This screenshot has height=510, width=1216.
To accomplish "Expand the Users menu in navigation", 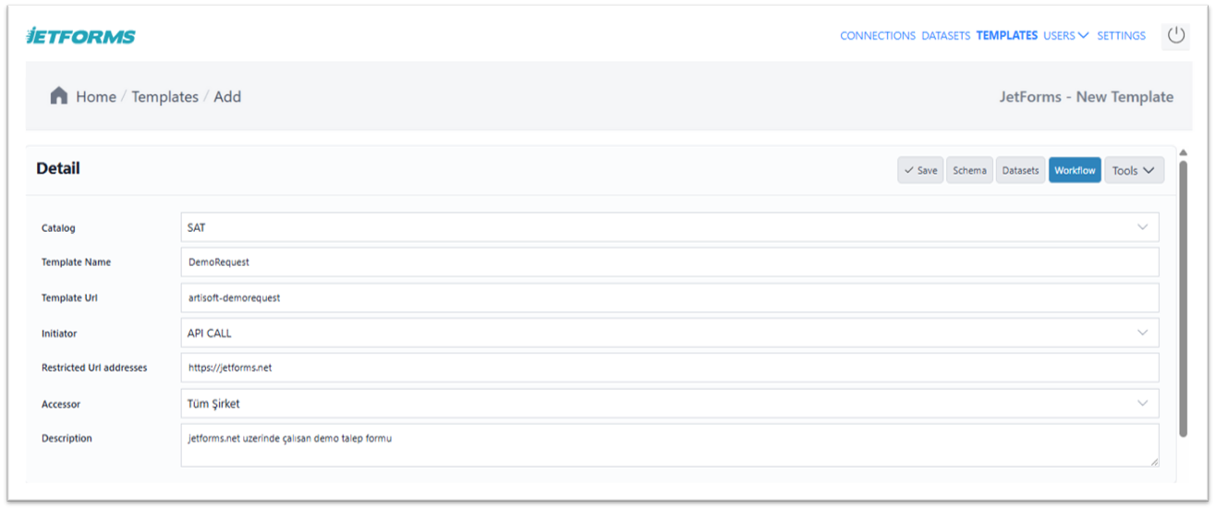I will 1065,36.
